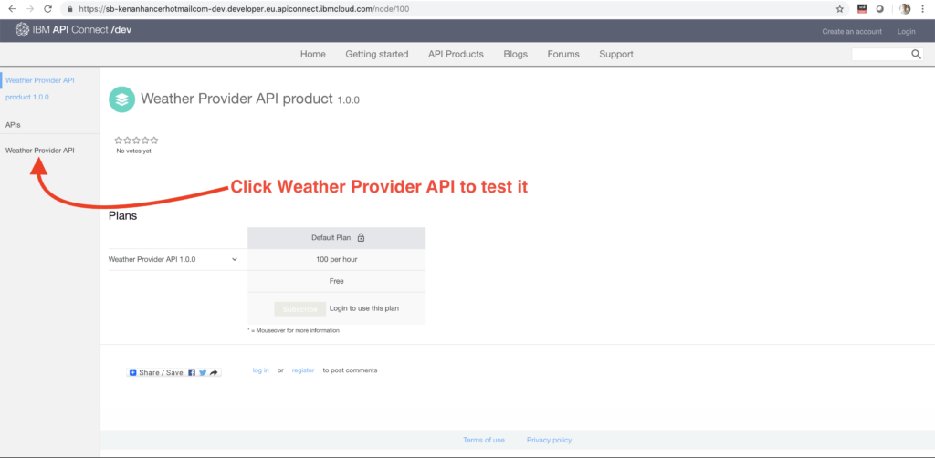The height and width of the screenshot is (458, 935).
Task: Click the Plans heading
Action: (123, 216)
